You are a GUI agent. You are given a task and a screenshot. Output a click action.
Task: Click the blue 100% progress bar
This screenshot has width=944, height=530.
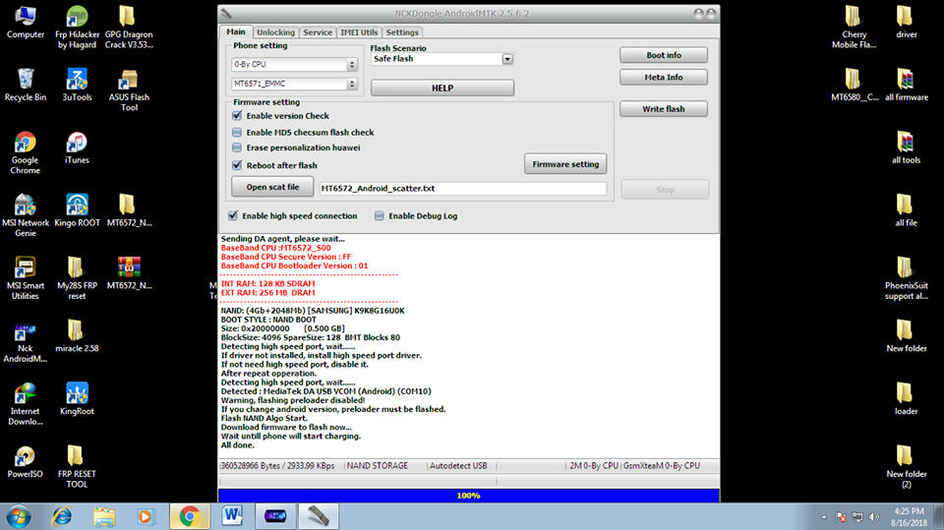click(x=468, y=496)
